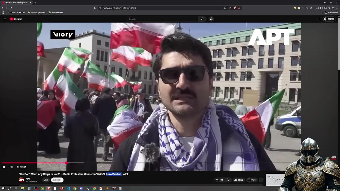
Task: Open File Explorer from taskbar
Action: pyautogui.click(x=23, y=188)
